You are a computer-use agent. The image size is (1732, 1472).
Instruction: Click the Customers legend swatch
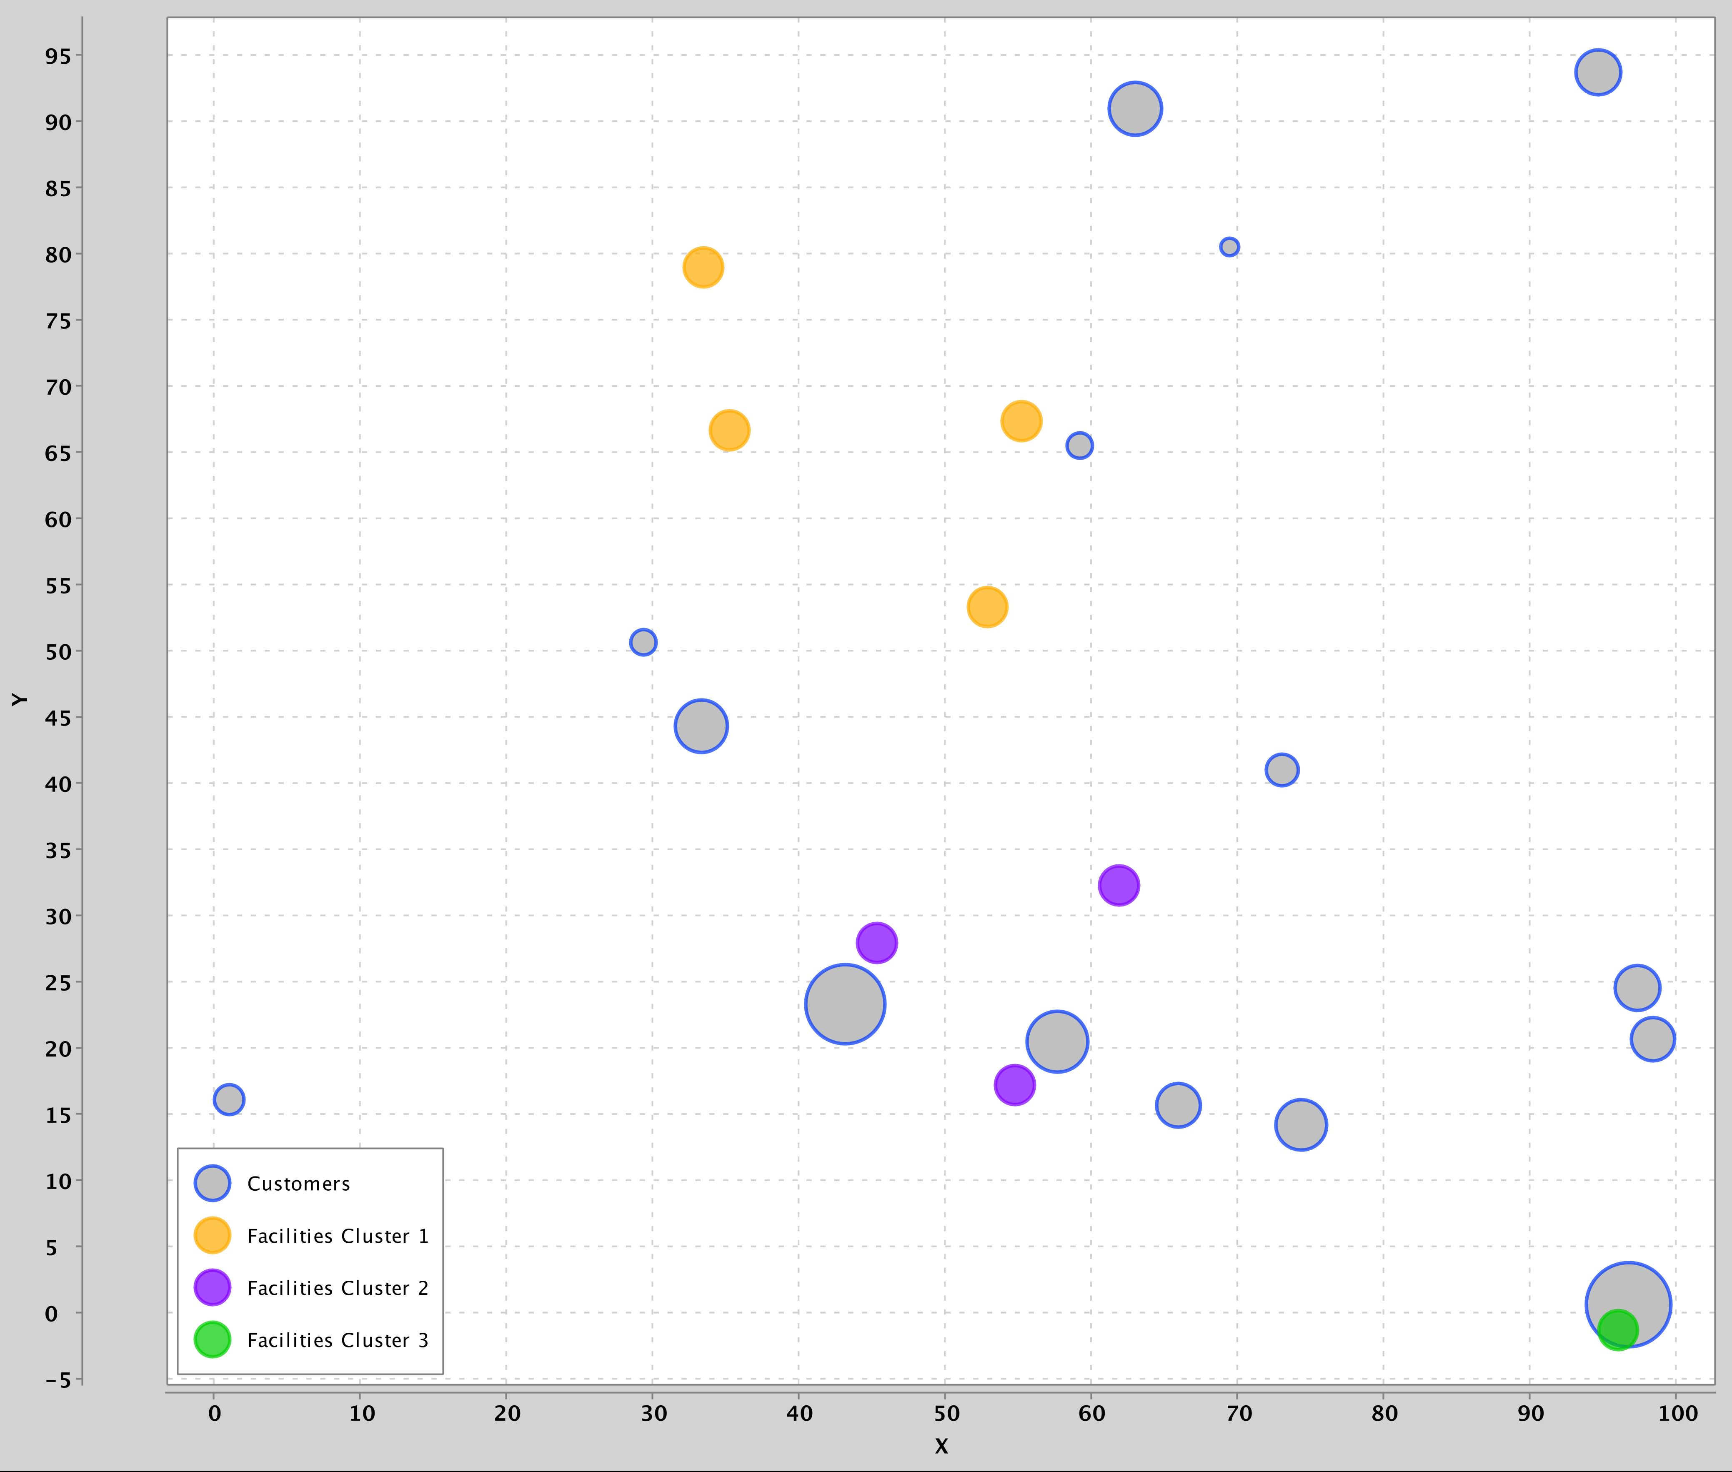click(x=212, y=1183)
